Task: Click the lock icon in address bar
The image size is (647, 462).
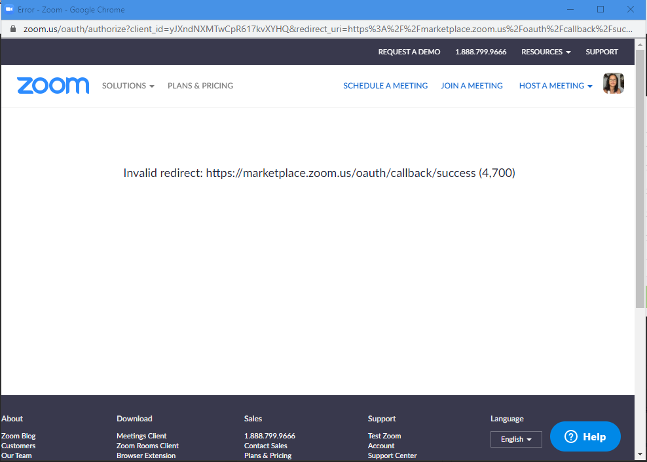Action: pyautogui.click(x=13, y=29)
